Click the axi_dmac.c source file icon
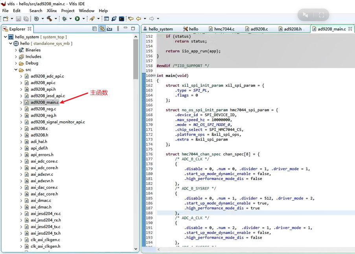Image resolution: width=355 pixels, height=254 pixels. [27, 200]
